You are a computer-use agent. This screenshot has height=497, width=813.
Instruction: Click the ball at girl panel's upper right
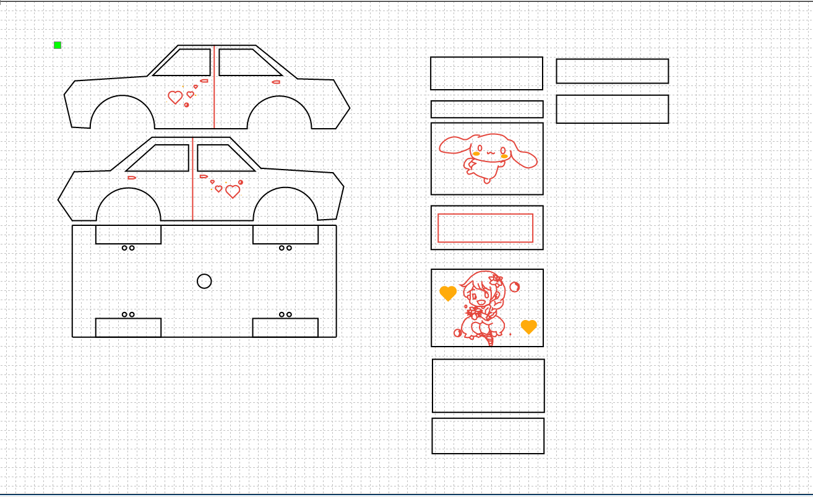tap(515, 287)
